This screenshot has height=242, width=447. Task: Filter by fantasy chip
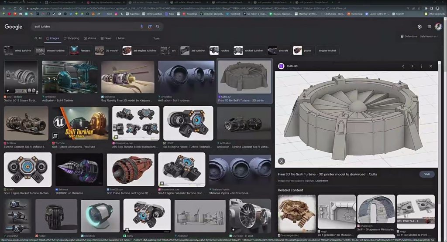tap(81, 50)
